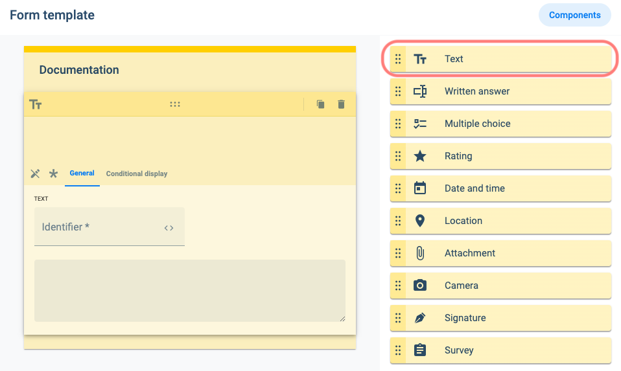The height and width of the screenshot is (371, 621).
Task: Click inside the large text area
Action: [x=190, y=291]
